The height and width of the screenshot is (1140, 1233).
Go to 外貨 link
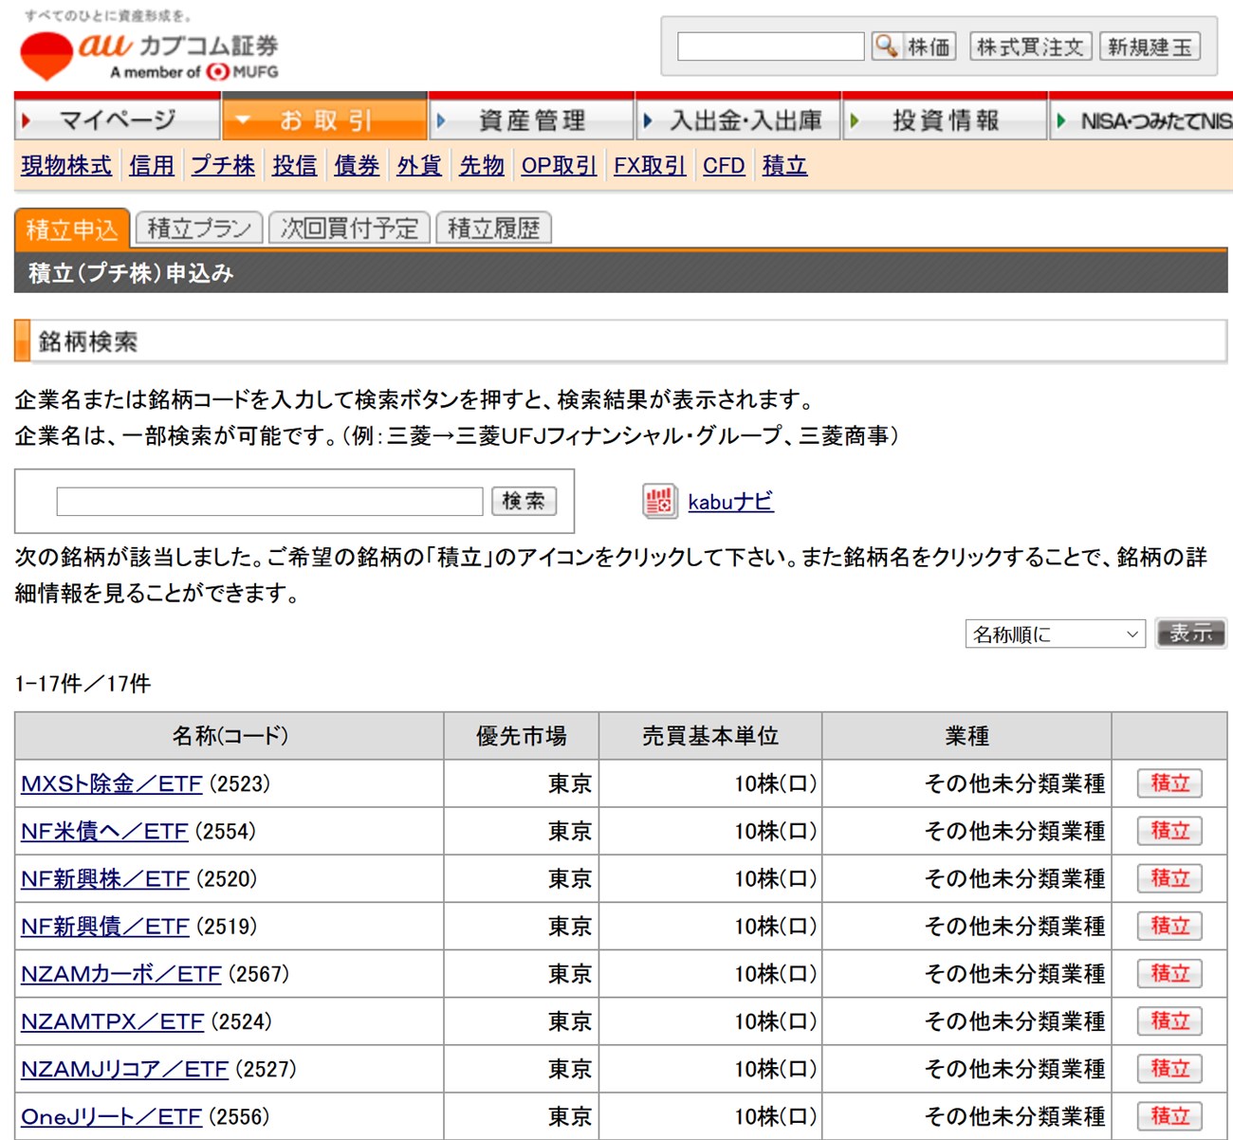pyautogui.click(x=419, y=165)
